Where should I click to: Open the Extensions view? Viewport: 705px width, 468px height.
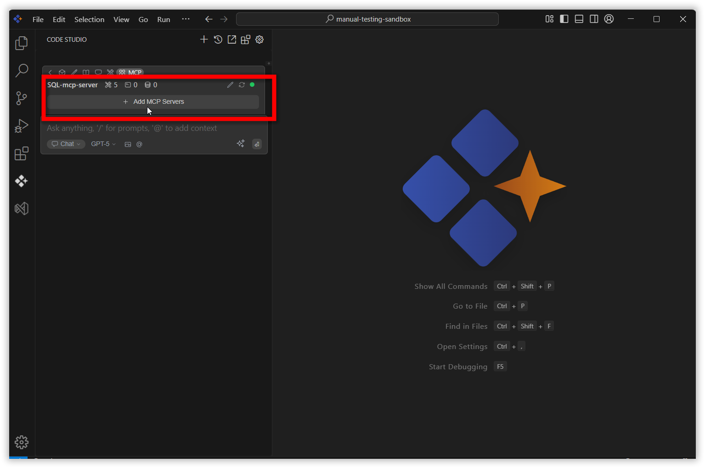tap(22, 153)
